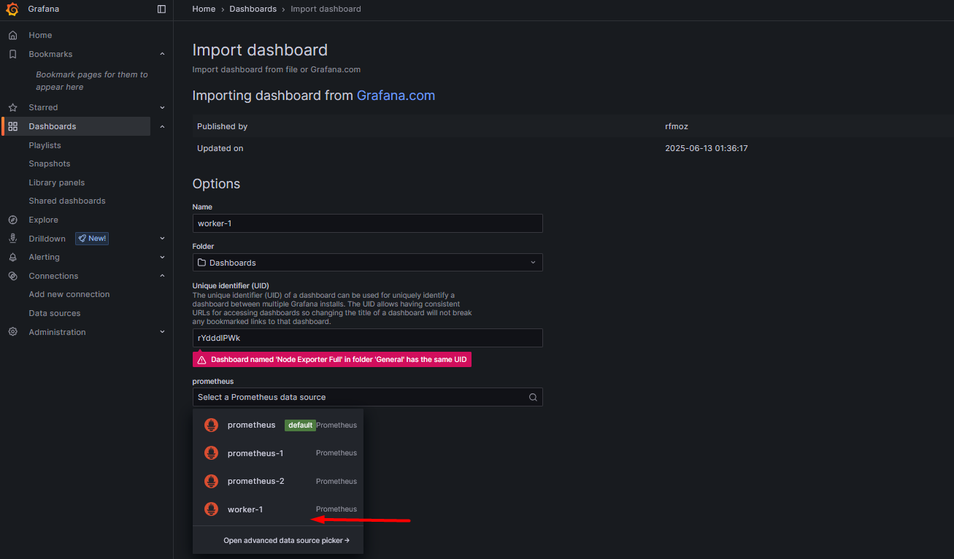The width and height of the screenshot is (954, 559).
Task: Expand the Administration section chevron
Action: [162, 332]
